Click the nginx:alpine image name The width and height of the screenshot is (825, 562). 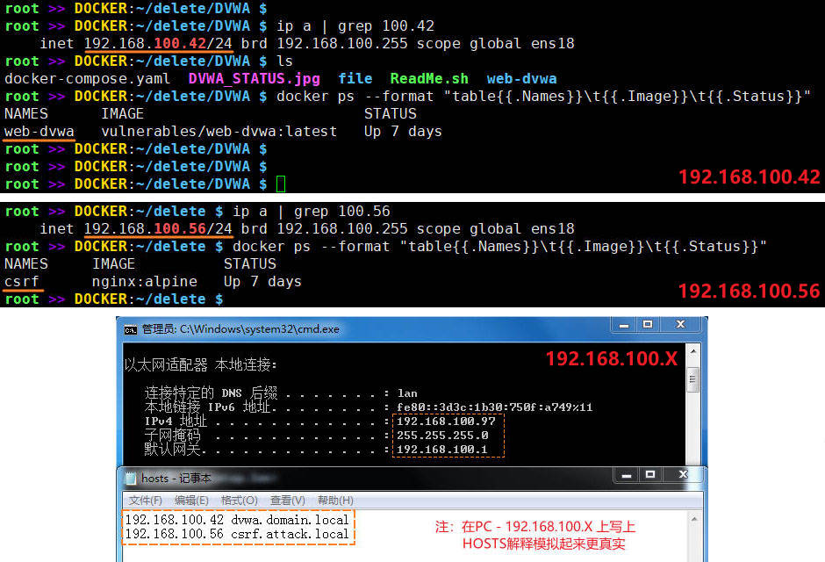145,282
